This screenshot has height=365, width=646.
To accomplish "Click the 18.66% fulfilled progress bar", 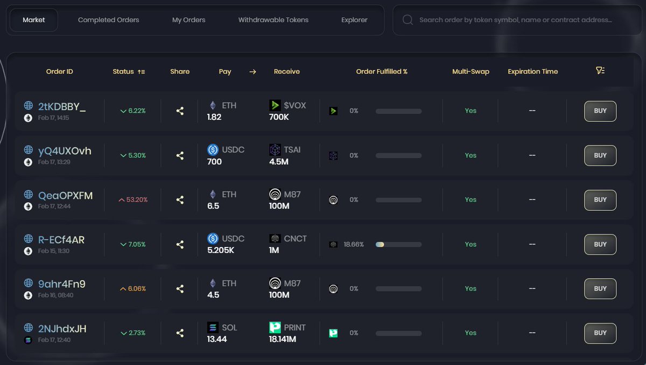I will (x=398, y=244).
